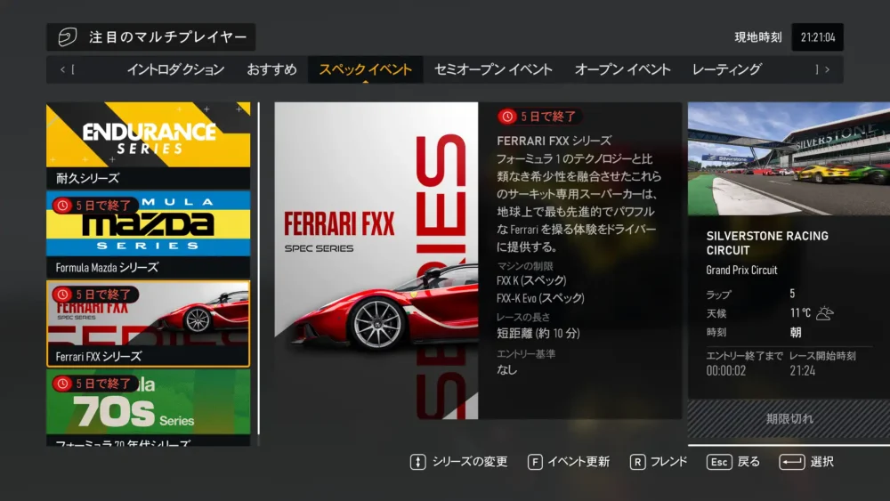Click the F key icon for イベント更新
Screen dimensions: 890x501
[x=535, y=462]
